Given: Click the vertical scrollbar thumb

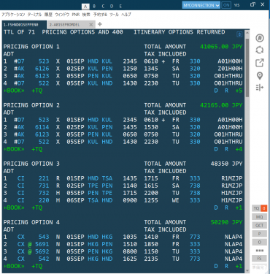Looking at the screenshot, I should 247,68.
